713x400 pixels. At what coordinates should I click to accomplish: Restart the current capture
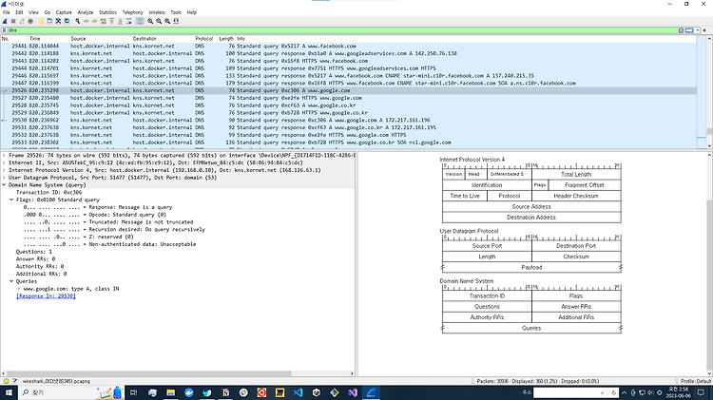click(x=22, y=21)
